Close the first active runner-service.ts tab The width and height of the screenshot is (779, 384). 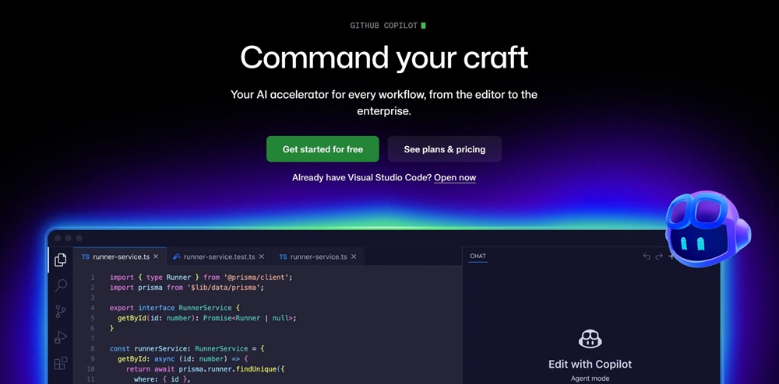[x=156, y=257]
